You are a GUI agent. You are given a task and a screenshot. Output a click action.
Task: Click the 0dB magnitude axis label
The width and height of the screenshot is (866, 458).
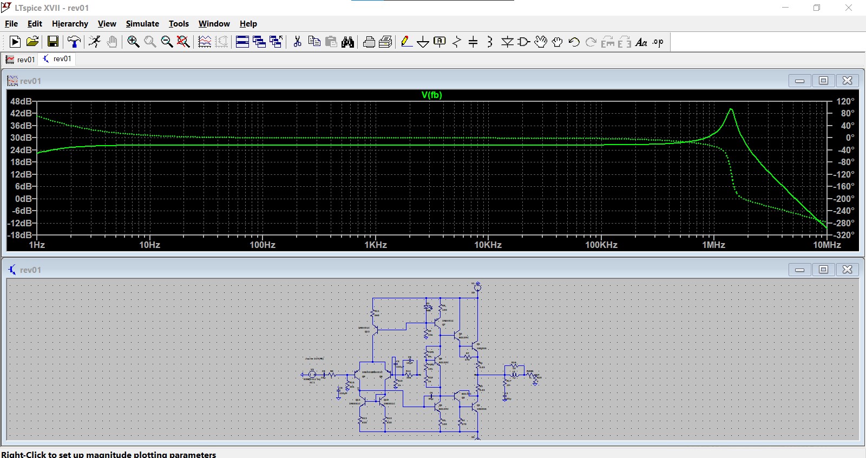coord(23,199)
